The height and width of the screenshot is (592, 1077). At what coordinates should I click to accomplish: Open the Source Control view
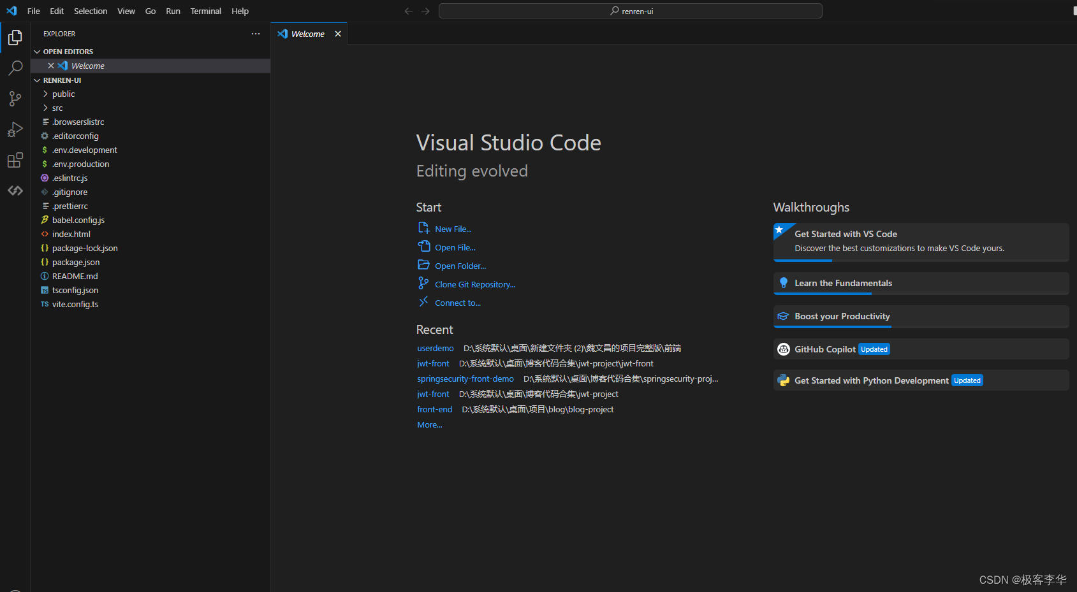tap(15, 99)
